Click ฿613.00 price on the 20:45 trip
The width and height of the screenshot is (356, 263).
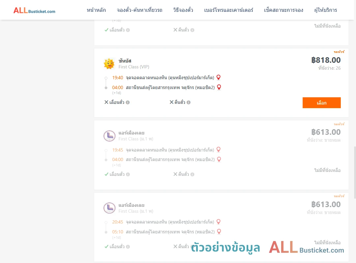point(326,204)
